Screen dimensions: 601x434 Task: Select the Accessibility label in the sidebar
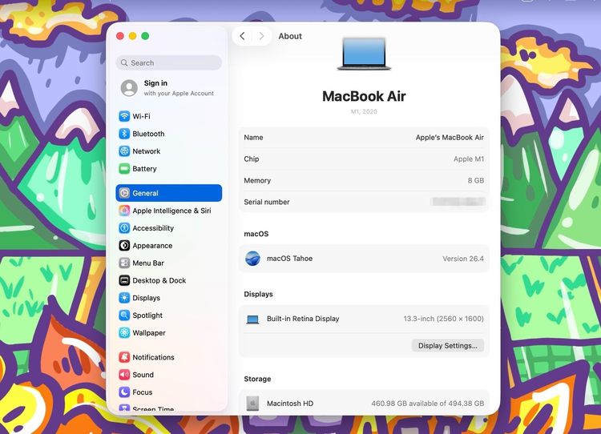(x=153, y=228)
